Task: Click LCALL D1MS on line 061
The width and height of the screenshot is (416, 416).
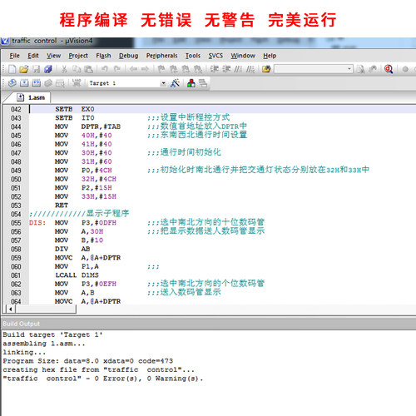Action: coord(77,275)
